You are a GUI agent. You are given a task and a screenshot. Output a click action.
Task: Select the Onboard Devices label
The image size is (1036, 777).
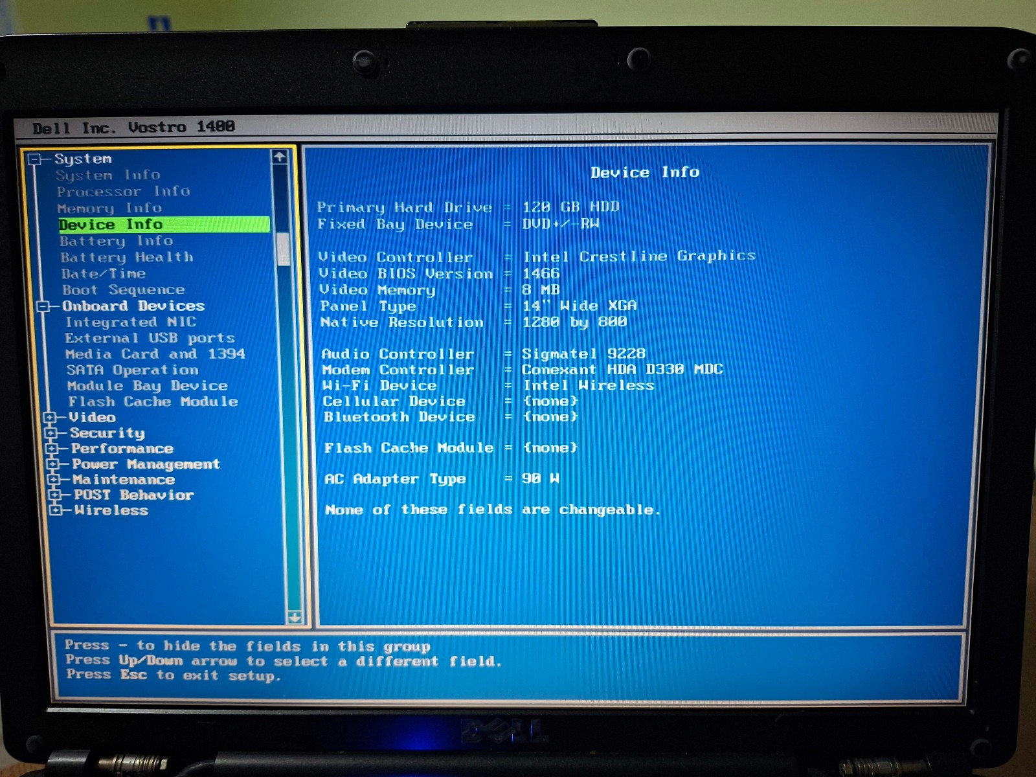[x=133, y=306]
